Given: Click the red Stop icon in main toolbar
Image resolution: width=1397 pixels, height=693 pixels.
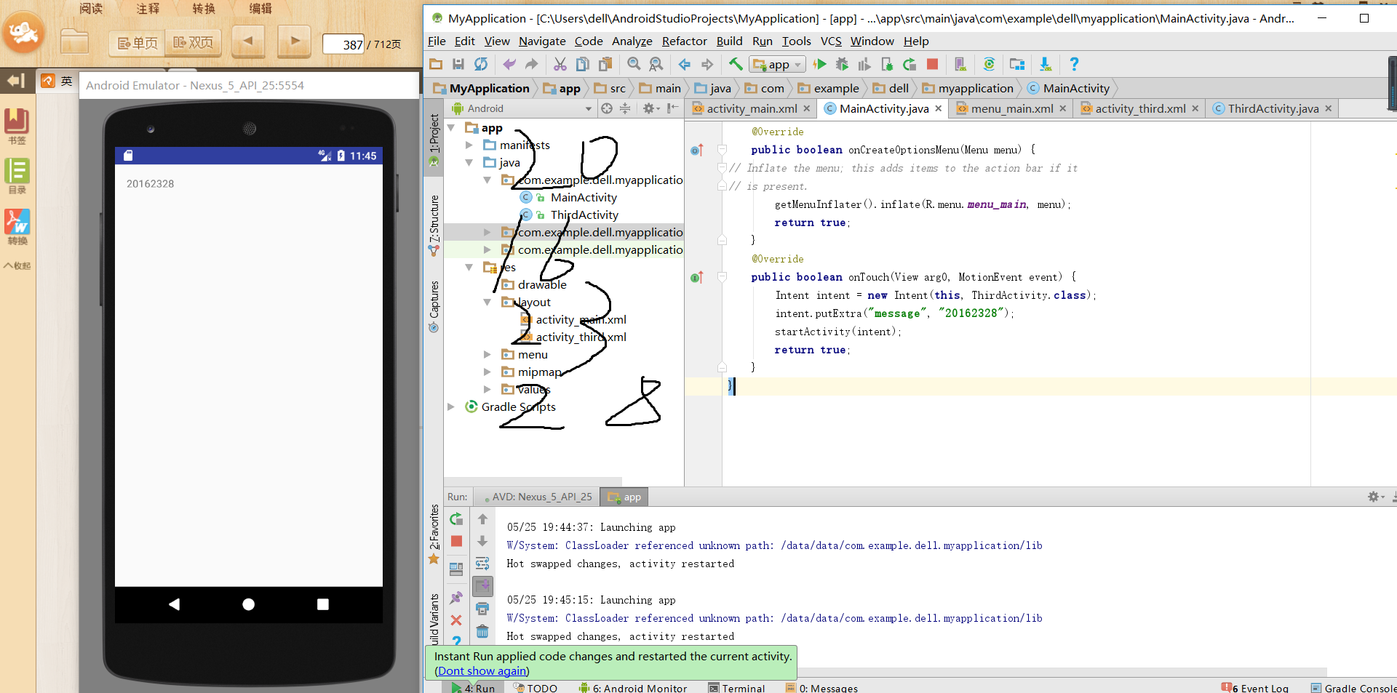Looking at the screenshot, I should [x=932, y=64].
